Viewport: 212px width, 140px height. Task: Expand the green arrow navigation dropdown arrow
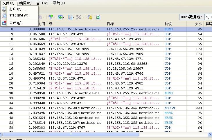(x=64, y=17)
